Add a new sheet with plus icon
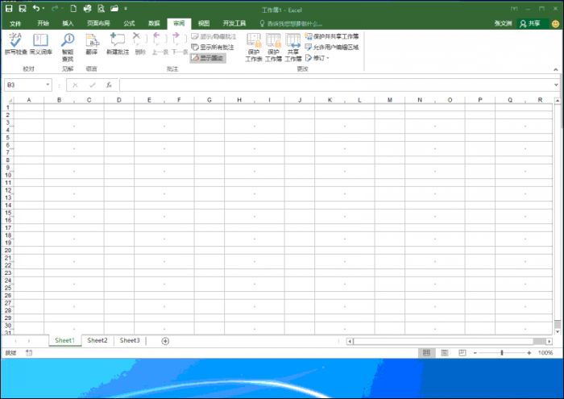564x399 pixels. [x=165, y=341]
